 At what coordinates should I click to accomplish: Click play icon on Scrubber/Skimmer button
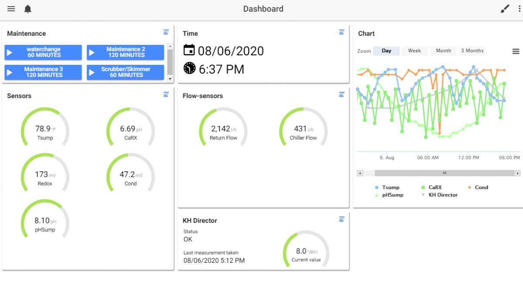[x=92, y=72]
